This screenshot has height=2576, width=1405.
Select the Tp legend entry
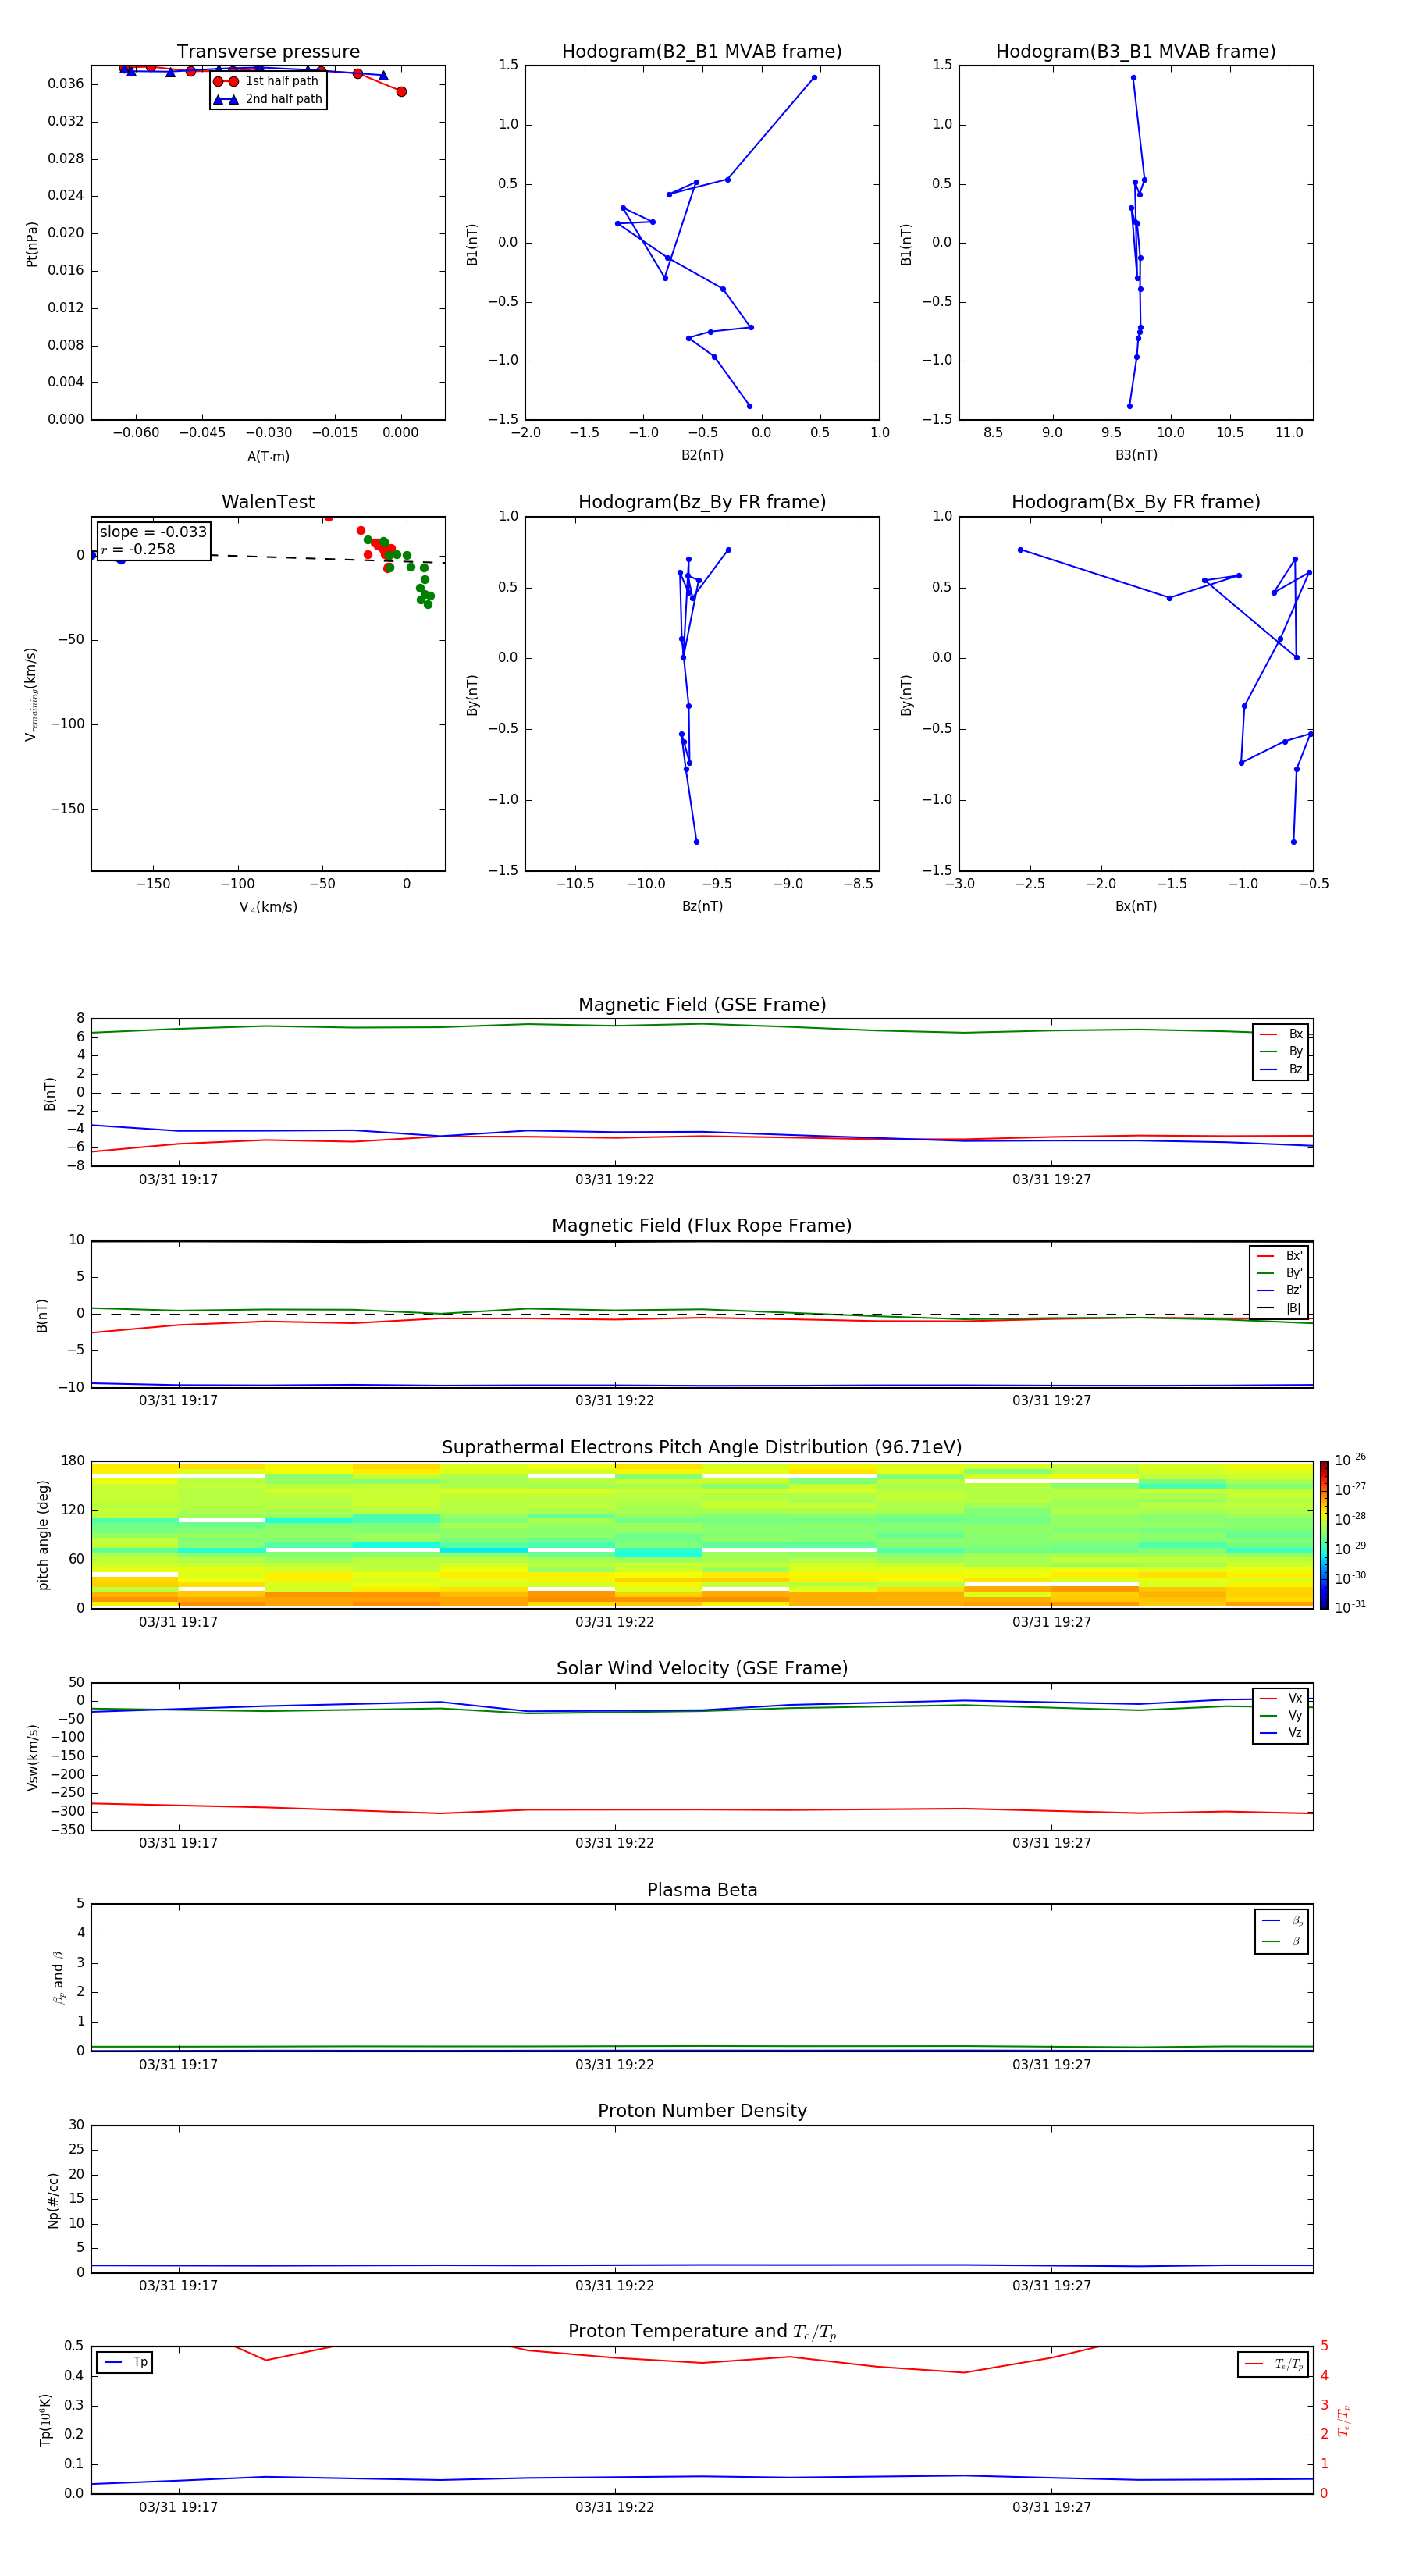[125, 2362]
